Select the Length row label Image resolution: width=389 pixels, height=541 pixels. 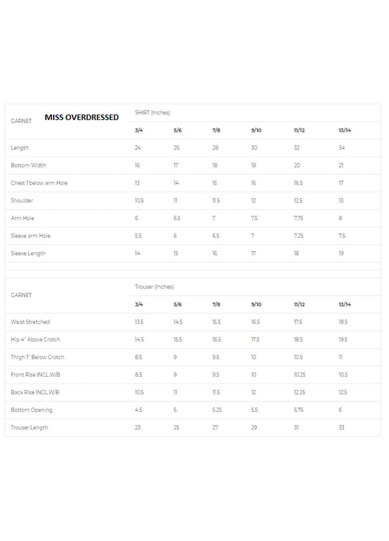tap(19, 148)
